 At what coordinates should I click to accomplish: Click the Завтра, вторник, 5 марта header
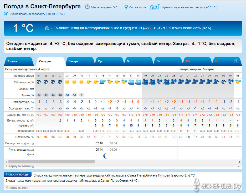pyautogui.click(x=196, y=69)
